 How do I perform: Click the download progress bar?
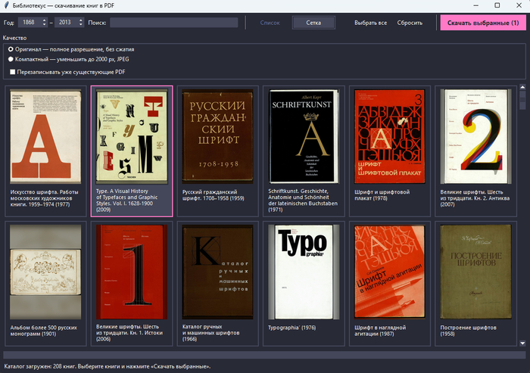264,355
